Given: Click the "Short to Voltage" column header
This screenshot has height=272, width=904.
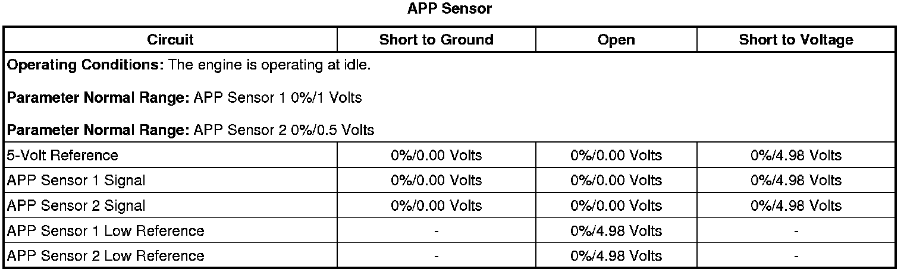Looking at the screenshot, I should pyautogui.click(x=796, y=40).
